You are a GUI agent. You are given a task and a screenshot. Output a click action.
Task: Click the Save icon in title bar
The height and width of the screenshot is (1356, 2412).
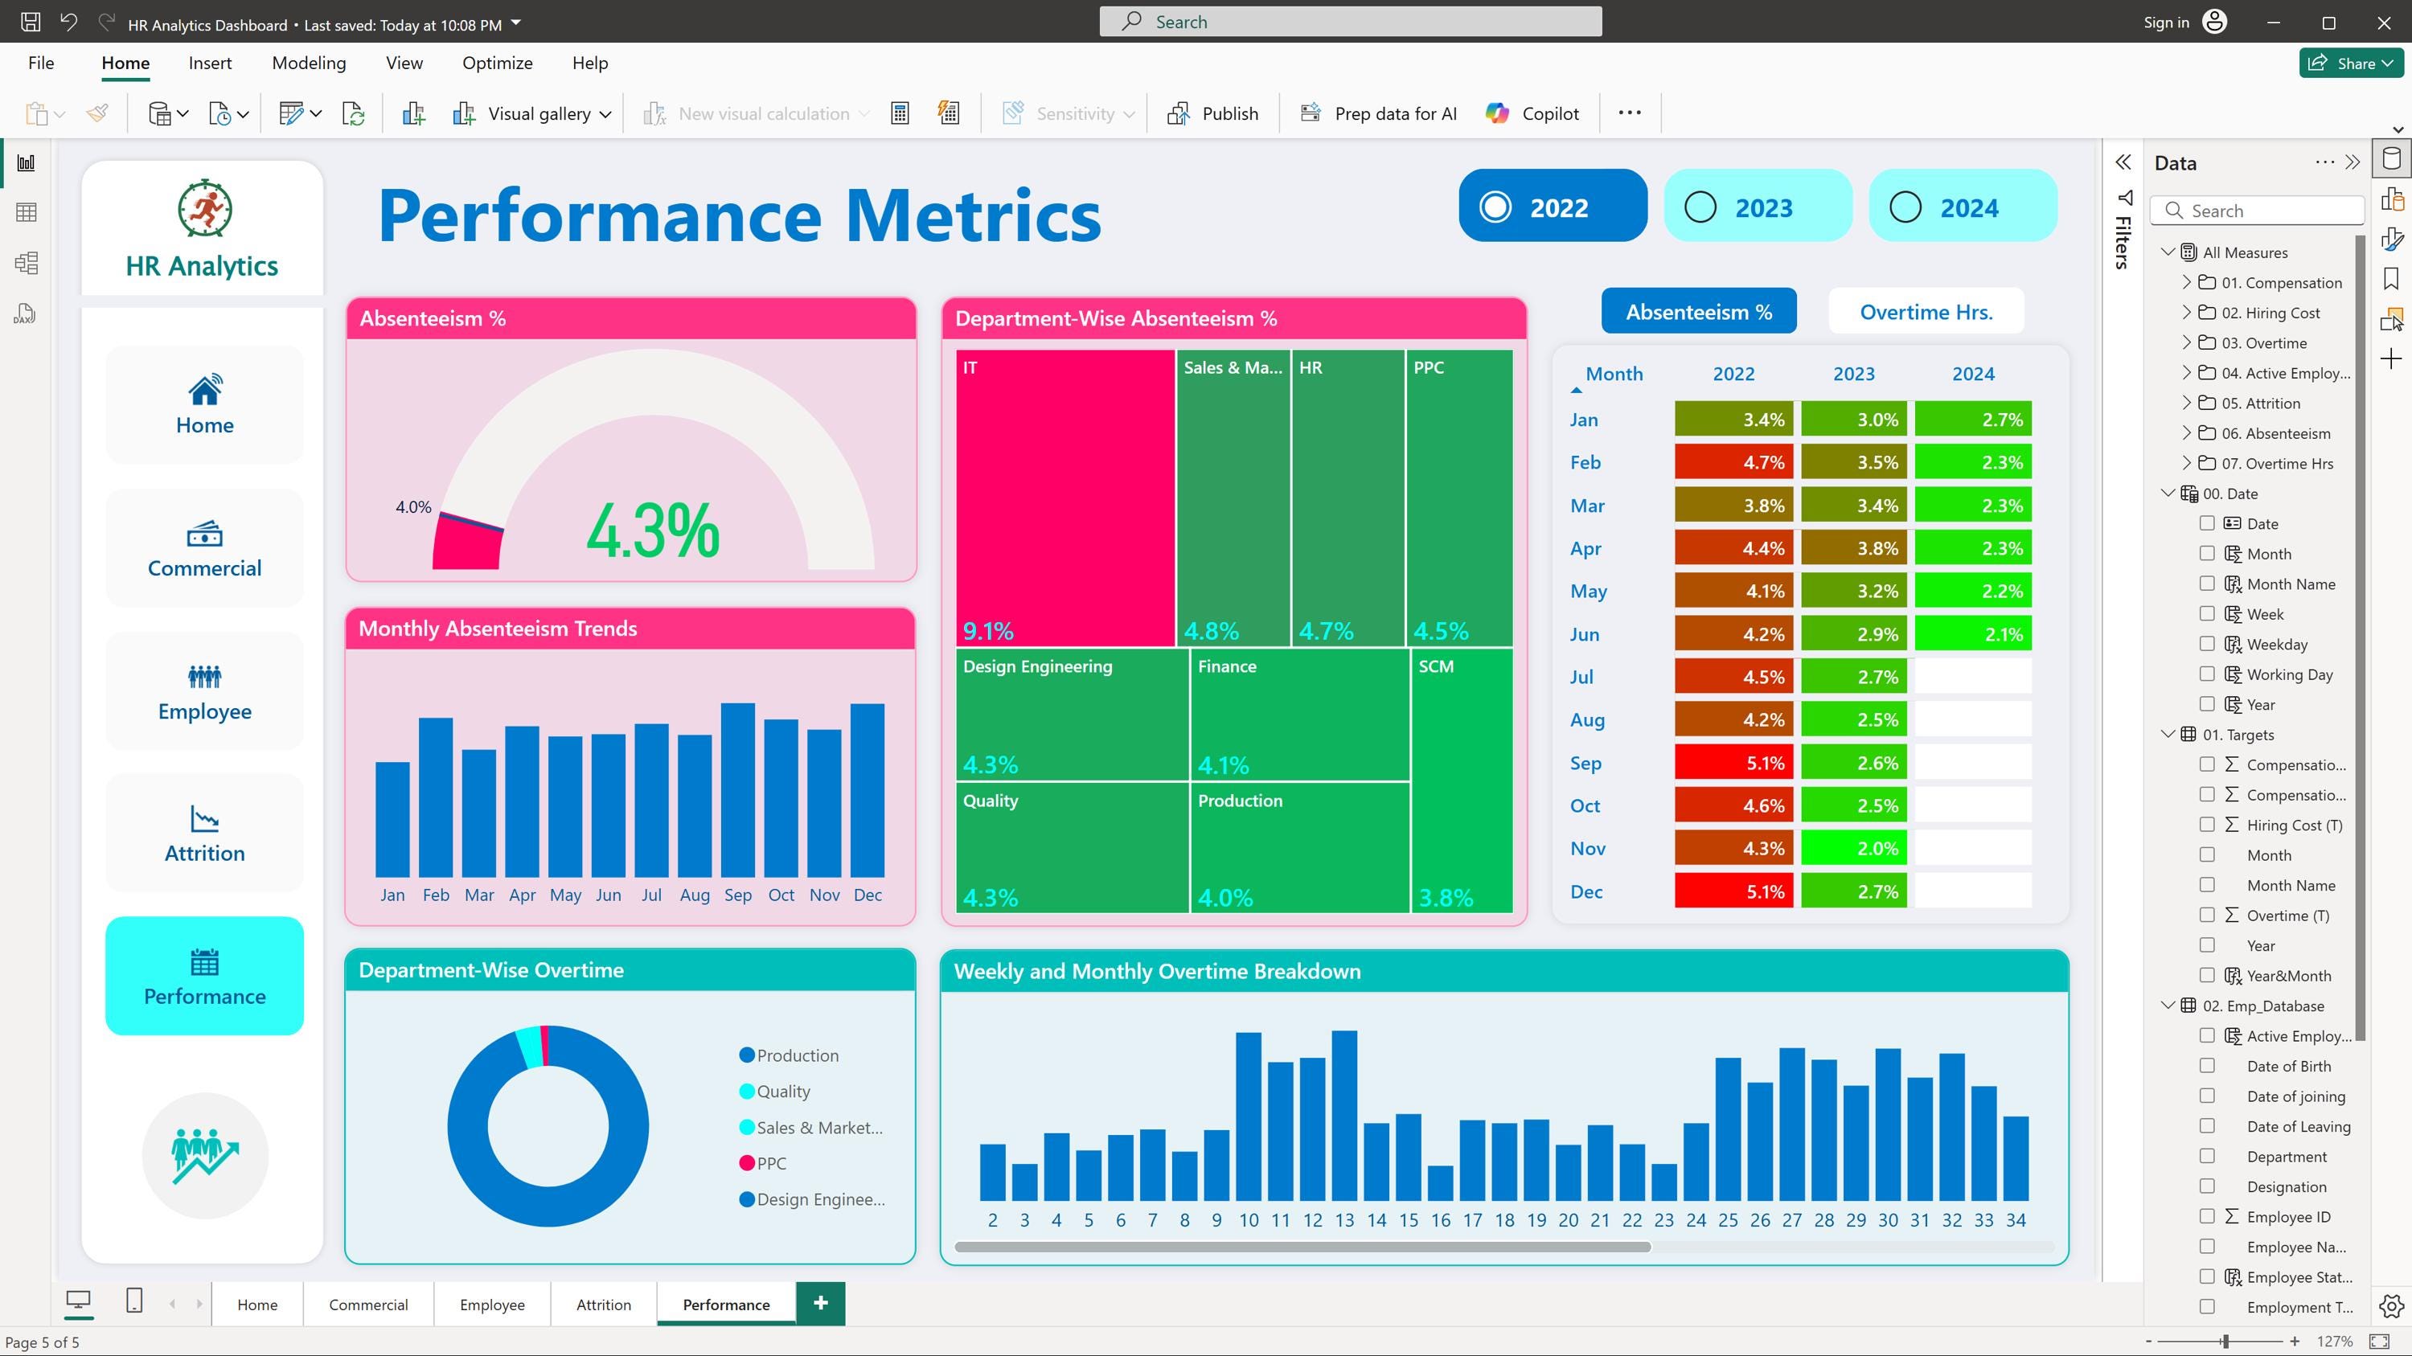tap(30, 22)
